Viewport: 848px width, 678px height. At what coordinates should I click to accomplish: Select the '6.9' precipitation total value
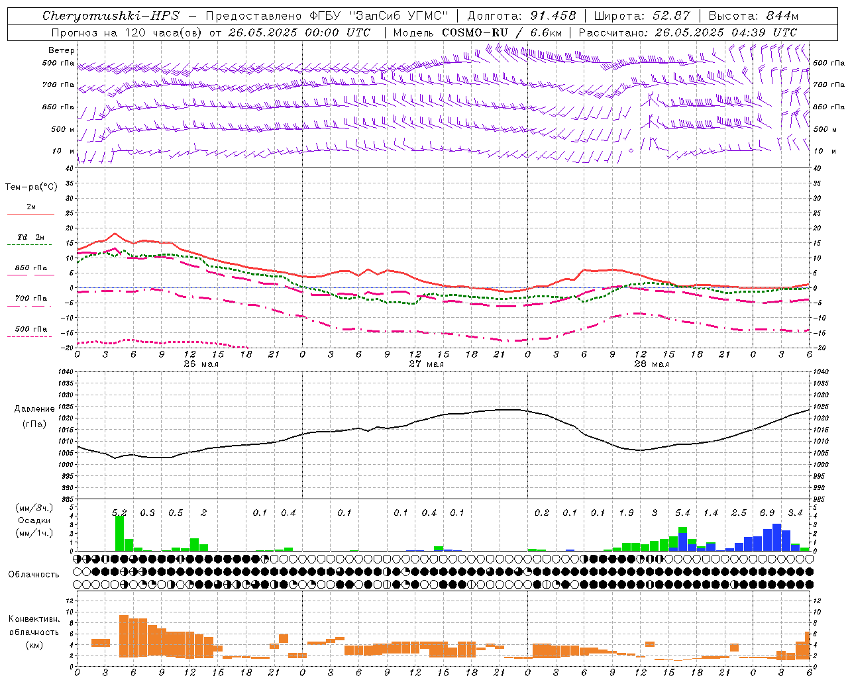pyautogui.click(x=767, y=513)
